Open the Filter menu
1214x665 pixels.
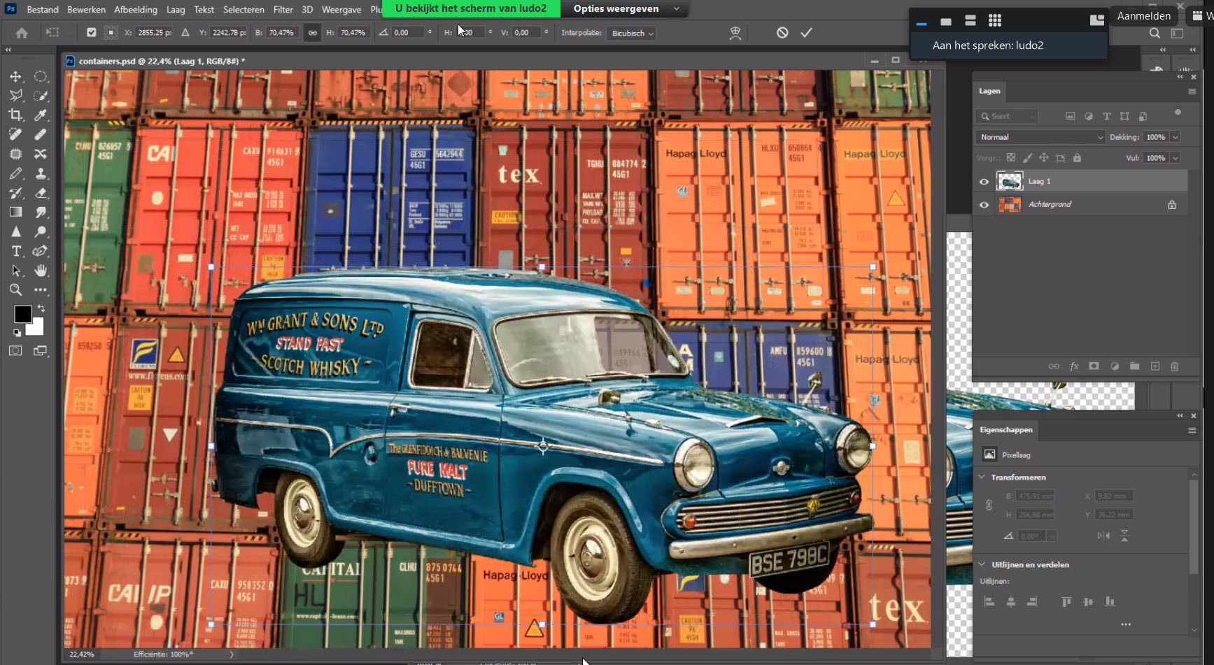click(283, 10)
